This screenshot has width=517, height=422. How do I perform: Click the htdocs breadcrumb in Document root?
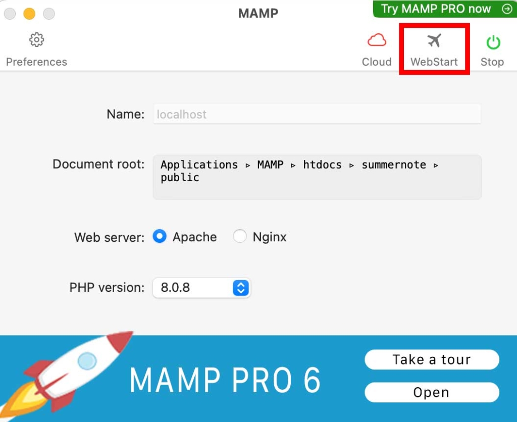coord(322,165)
